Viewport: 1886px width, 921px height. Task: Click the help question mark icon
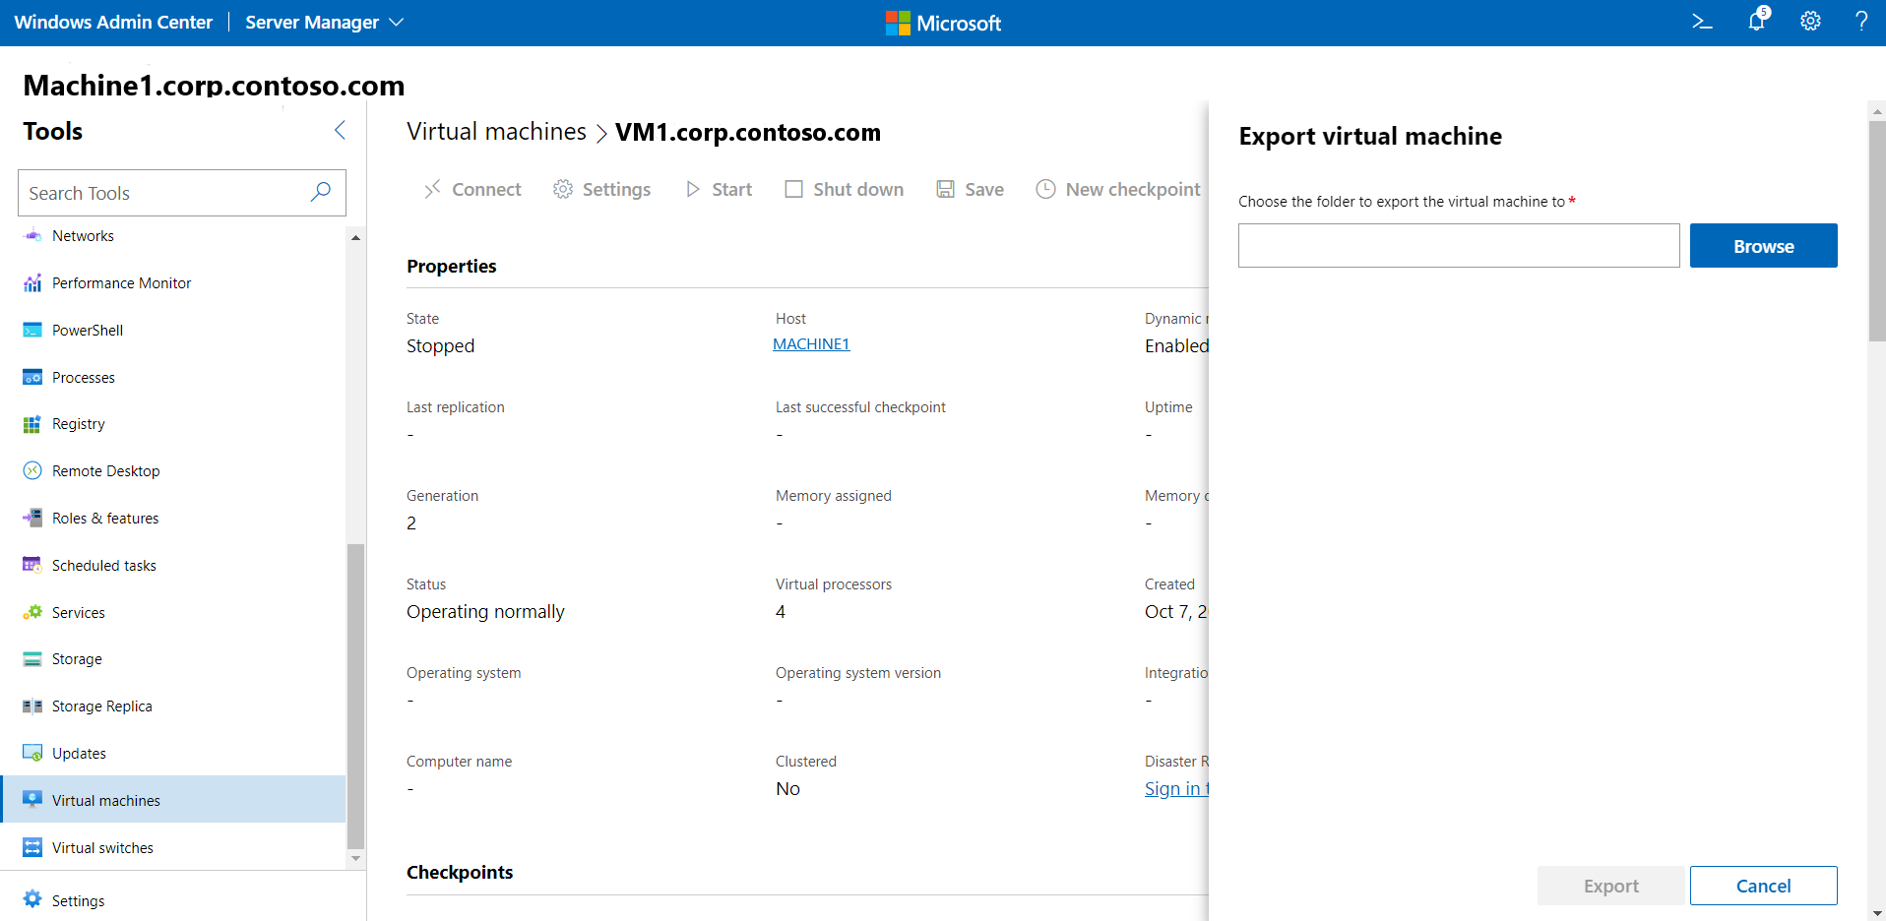click(1861, 22)
